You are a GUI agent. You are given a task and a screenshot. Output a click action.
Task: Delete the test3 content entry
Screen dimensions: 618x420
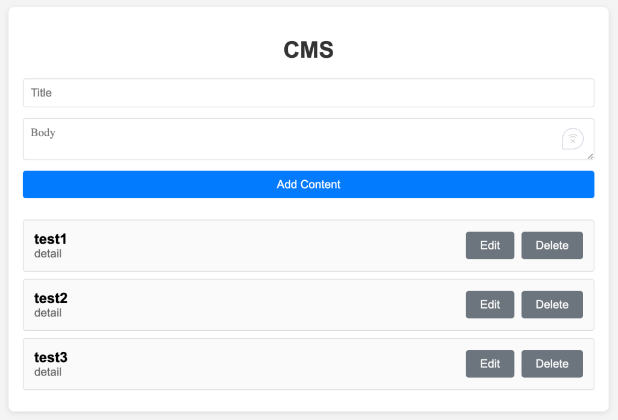coord(552,363)
